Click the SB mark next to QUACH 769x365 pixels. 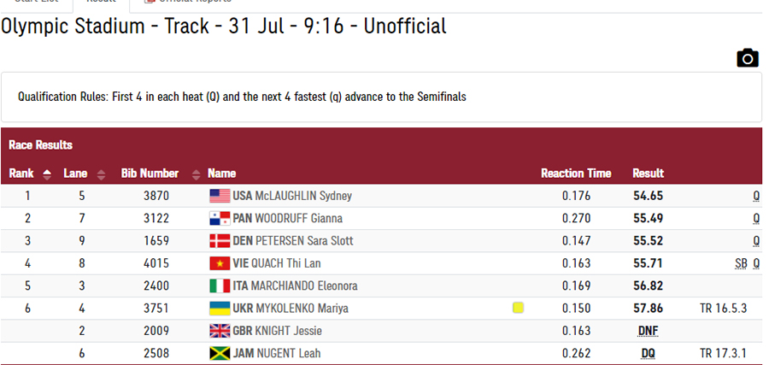741,264
